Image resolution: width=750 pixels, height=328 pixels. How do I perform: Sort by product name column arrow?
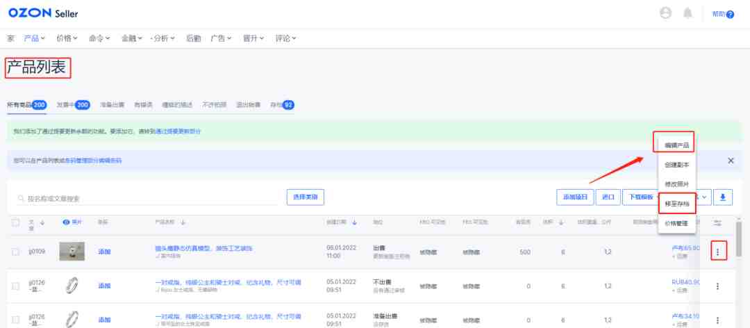(183, 222)
